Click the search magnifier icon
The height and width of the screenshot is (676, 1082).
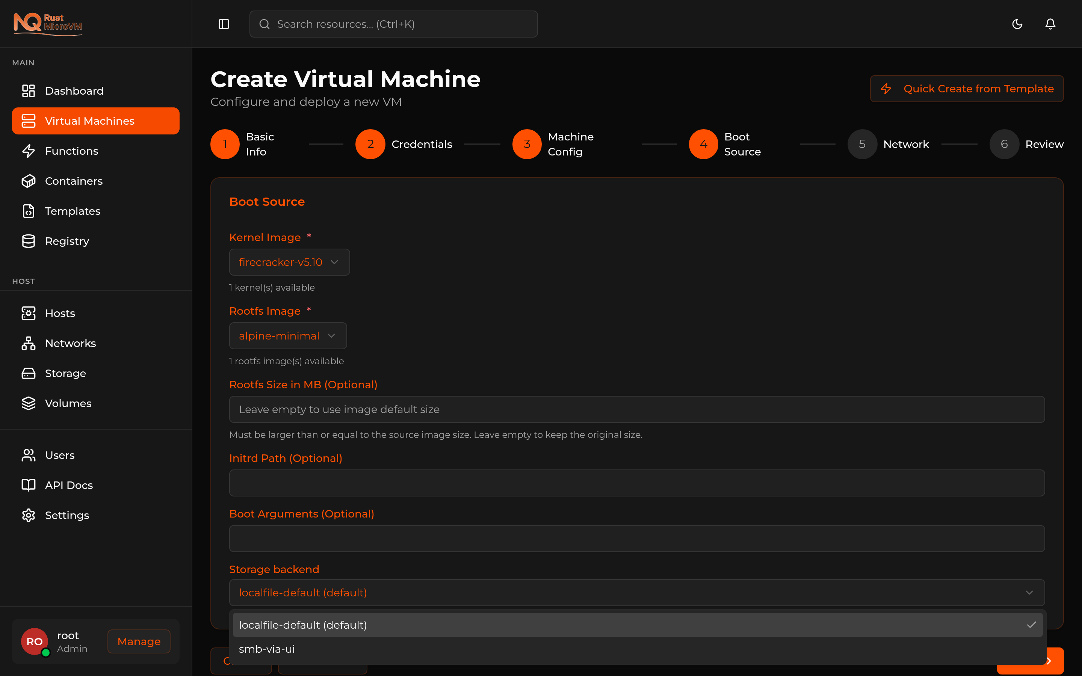coord(264,24)
